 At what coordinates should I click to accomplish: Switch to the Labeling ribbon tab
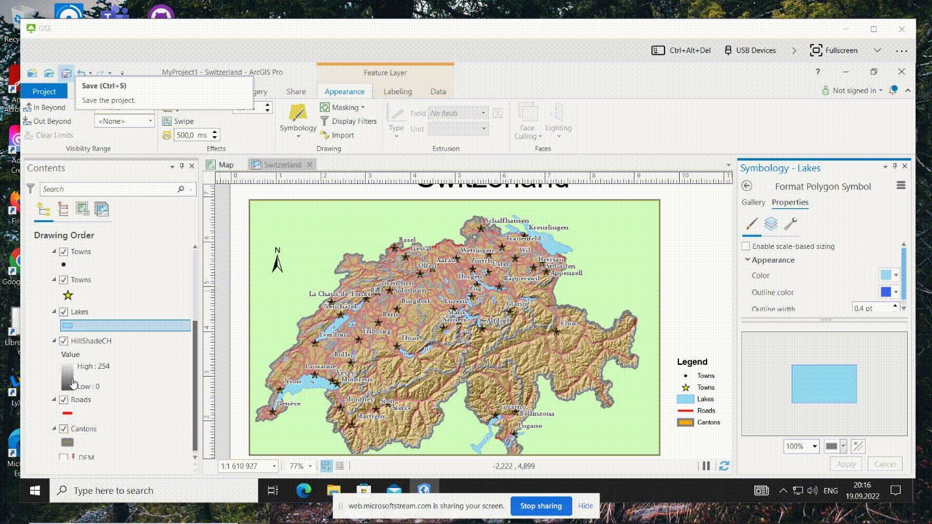tap(397, 92)
